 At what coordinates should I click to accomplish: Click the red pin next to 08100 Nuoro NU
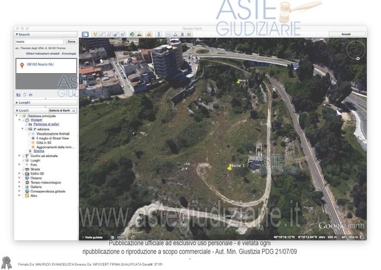(x=21, y=65)
